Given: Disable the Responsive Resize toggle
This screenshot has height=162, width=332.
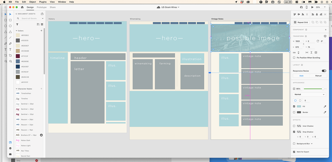Looking at the screenshot, I should point(325,71).
